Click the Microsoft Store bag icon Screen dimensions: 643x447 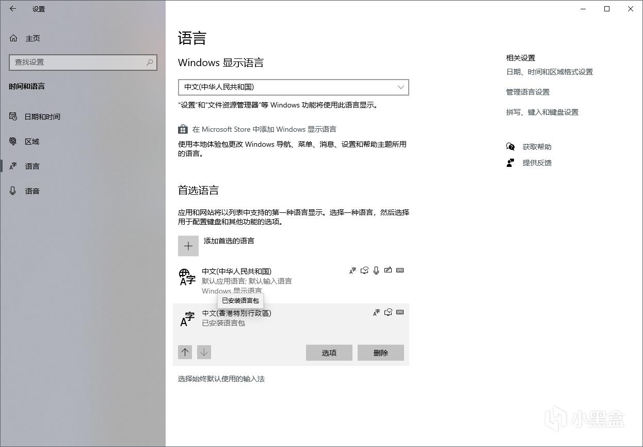[x=183, y=129]
